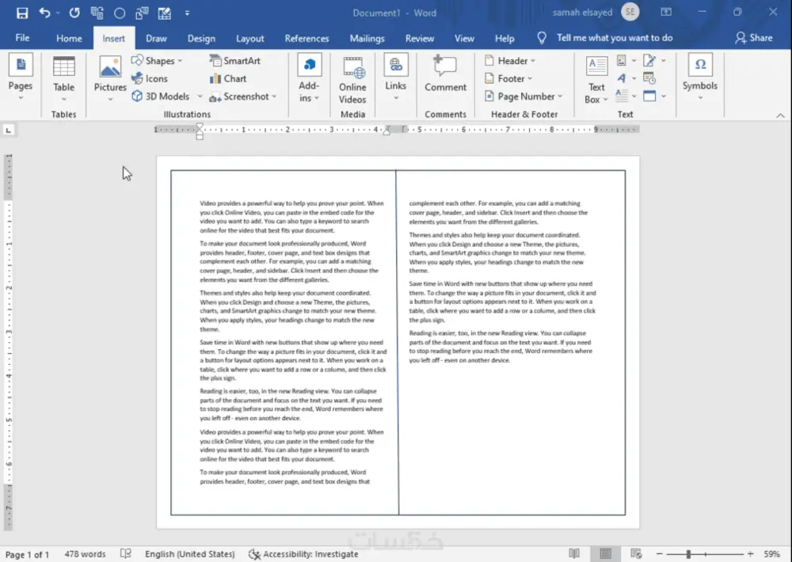Open the Header dropdown
This screenshot has height=562, width=792.
(511, 60)
